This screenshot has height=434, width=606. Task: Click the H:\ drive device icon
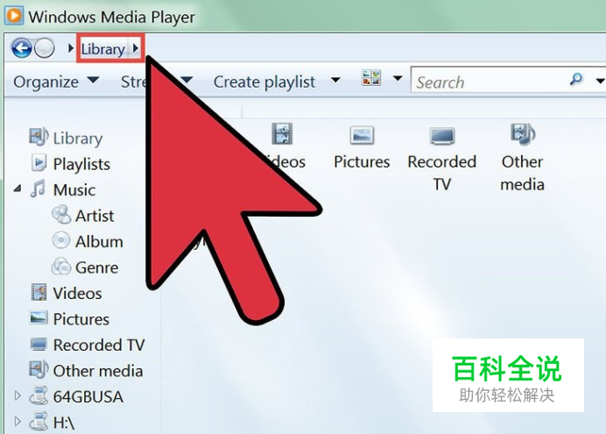pyautogui.click(x=39, y=421)
